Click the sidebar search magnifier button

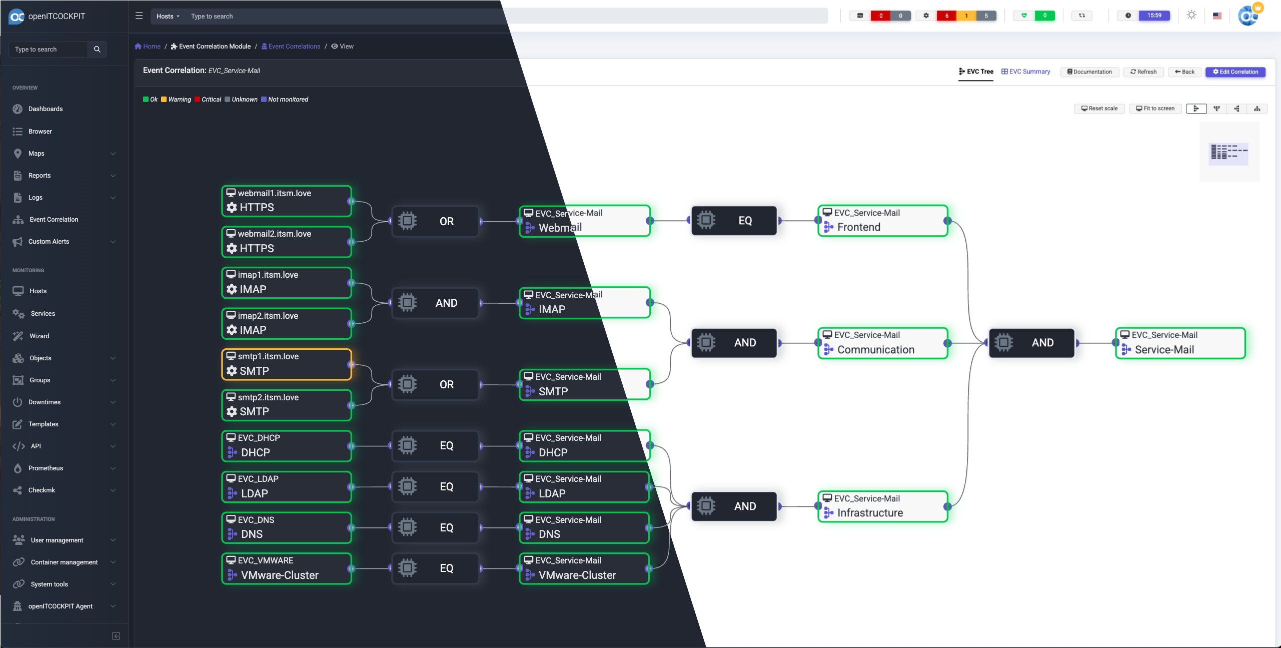tap(97, 49)
